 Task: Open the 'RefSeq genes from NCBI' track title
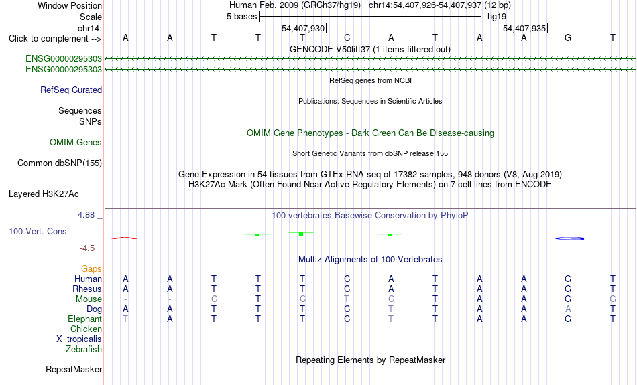370,80
